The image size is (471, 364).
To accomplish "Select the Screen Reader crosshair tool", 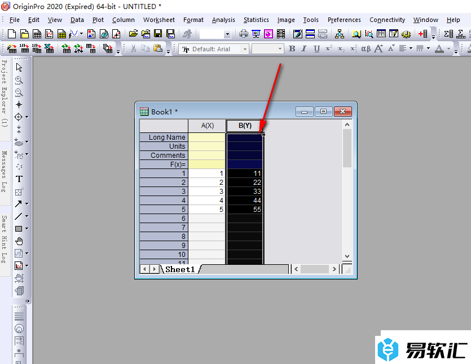I will click(19, 104).
